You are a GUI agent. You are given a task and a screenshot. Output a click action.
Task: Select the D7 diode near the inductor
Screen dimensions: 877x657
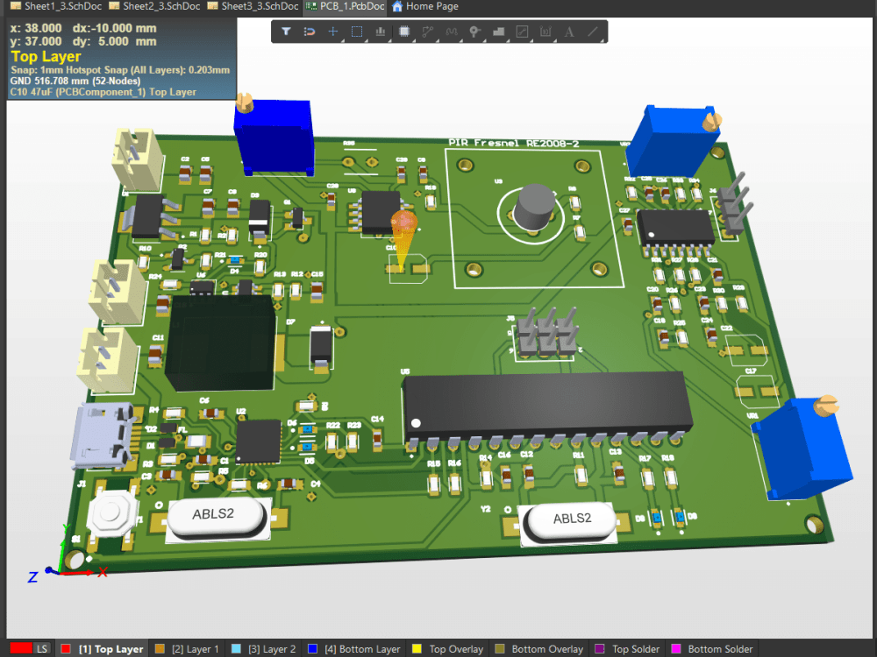(321, 348)
